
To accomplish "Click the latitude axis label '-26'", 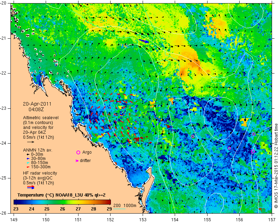I will tap(3, 213).
